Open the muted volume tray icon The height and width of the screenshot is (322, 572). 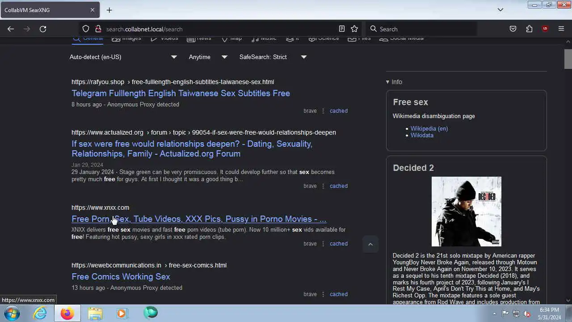(x=527, y=314)
